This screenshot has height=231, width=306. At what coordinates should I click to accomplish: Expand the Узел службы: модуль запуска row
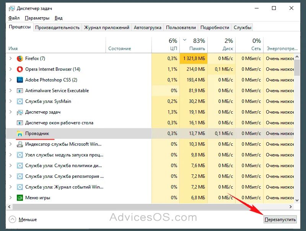pos(11,155)
